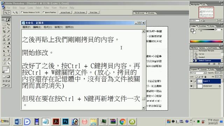Switch to Swatches tab

[202, 26]
